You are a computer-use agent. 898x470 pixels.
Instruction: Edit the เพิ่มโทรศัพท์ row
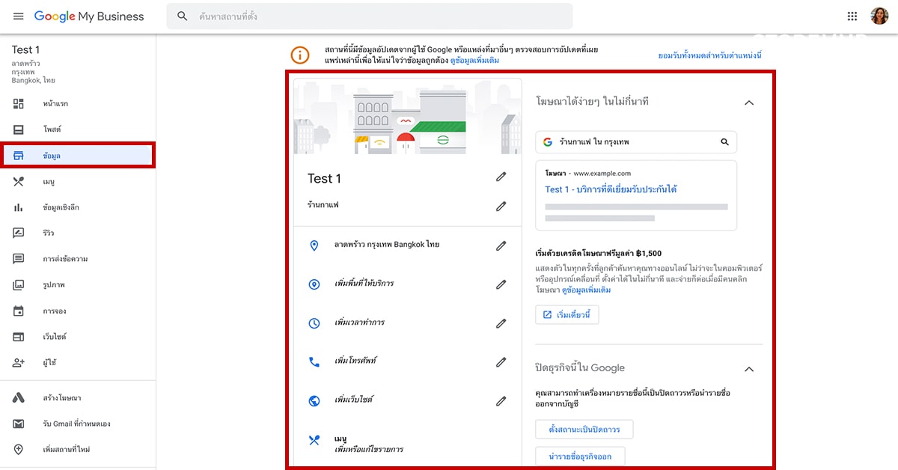pos(501,361)
